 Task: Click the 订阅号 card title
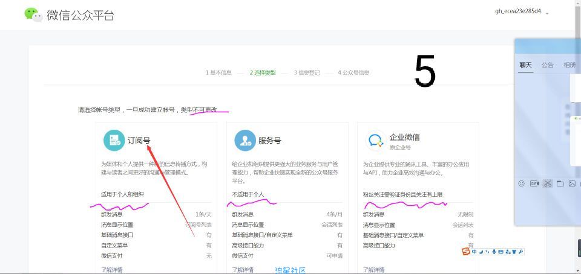tap(139, 141)
